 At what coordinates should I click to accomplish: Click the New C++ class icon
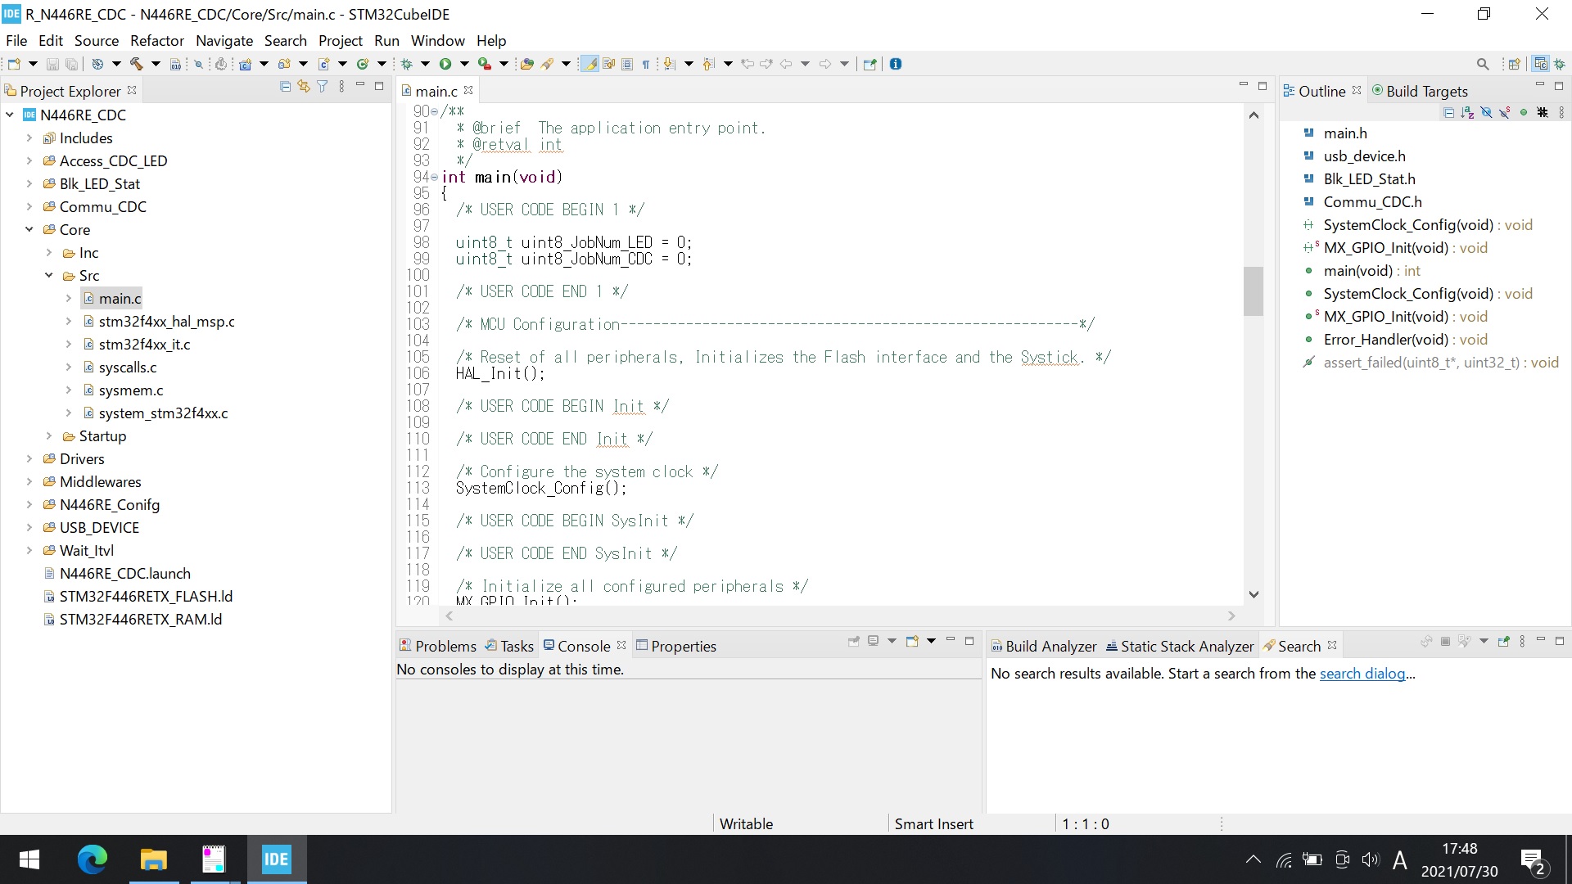click(363, 64)
